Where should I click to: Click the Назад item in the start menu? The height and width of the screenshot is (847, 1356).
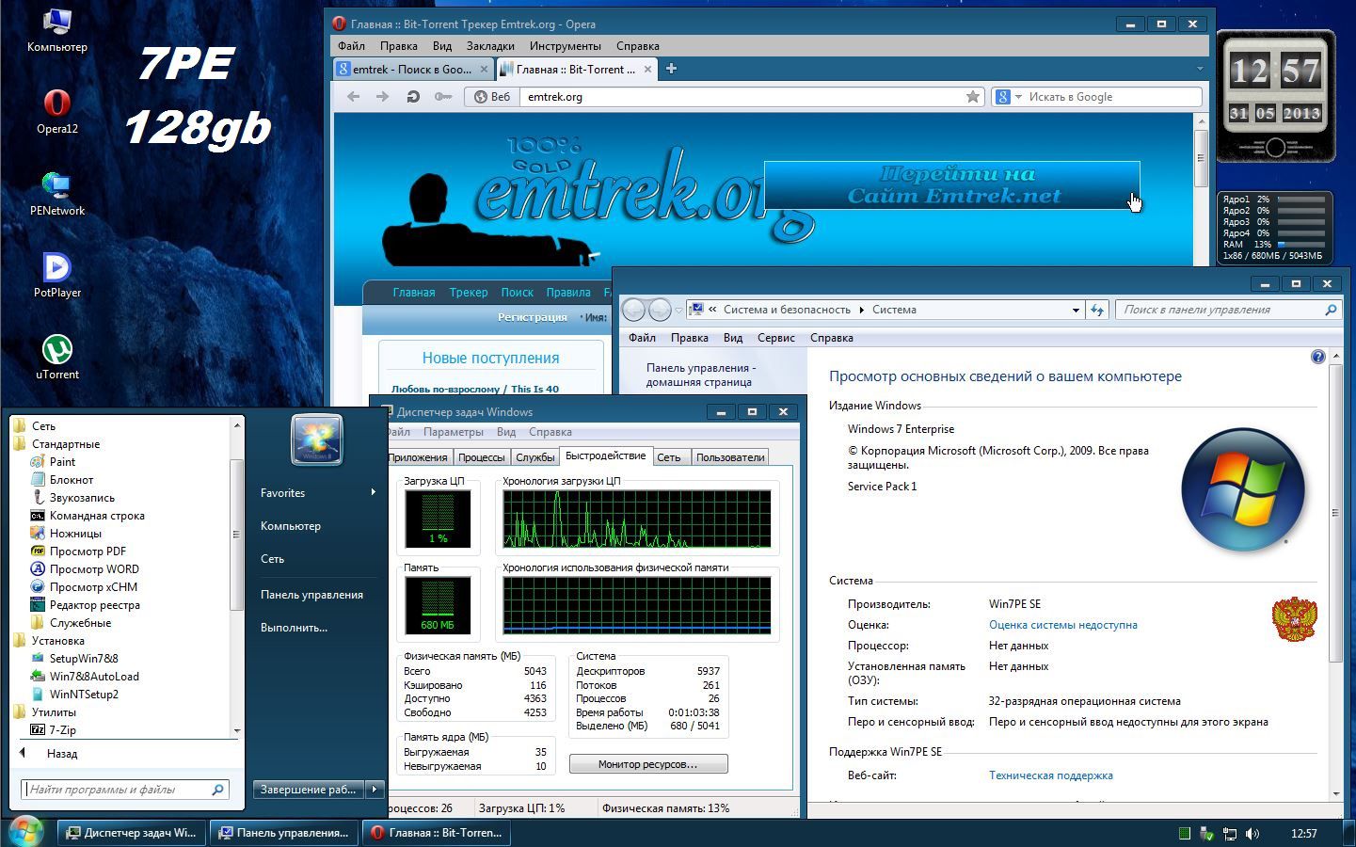tap(62, 753)
